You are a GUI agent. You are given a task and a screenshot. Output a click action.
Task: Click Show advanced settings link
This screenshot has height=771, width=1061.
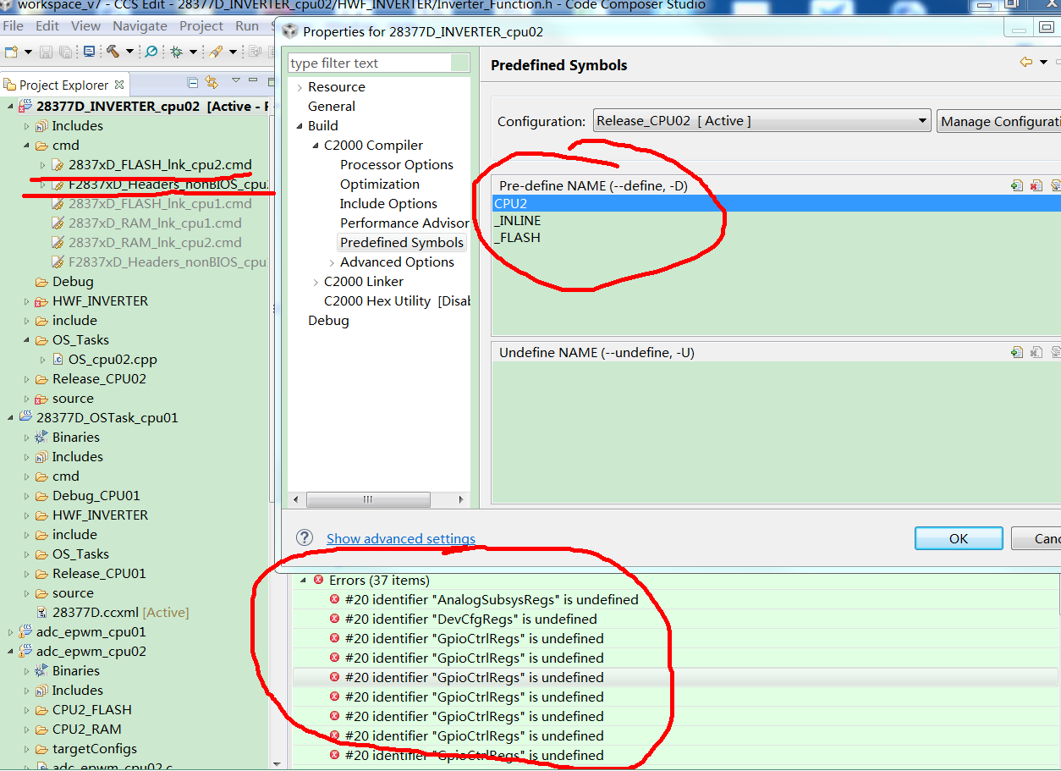tap(401, 538)
